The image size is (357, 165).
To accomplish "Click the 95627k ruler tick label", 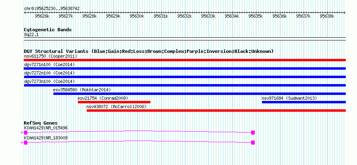I will tap(66, 16).
